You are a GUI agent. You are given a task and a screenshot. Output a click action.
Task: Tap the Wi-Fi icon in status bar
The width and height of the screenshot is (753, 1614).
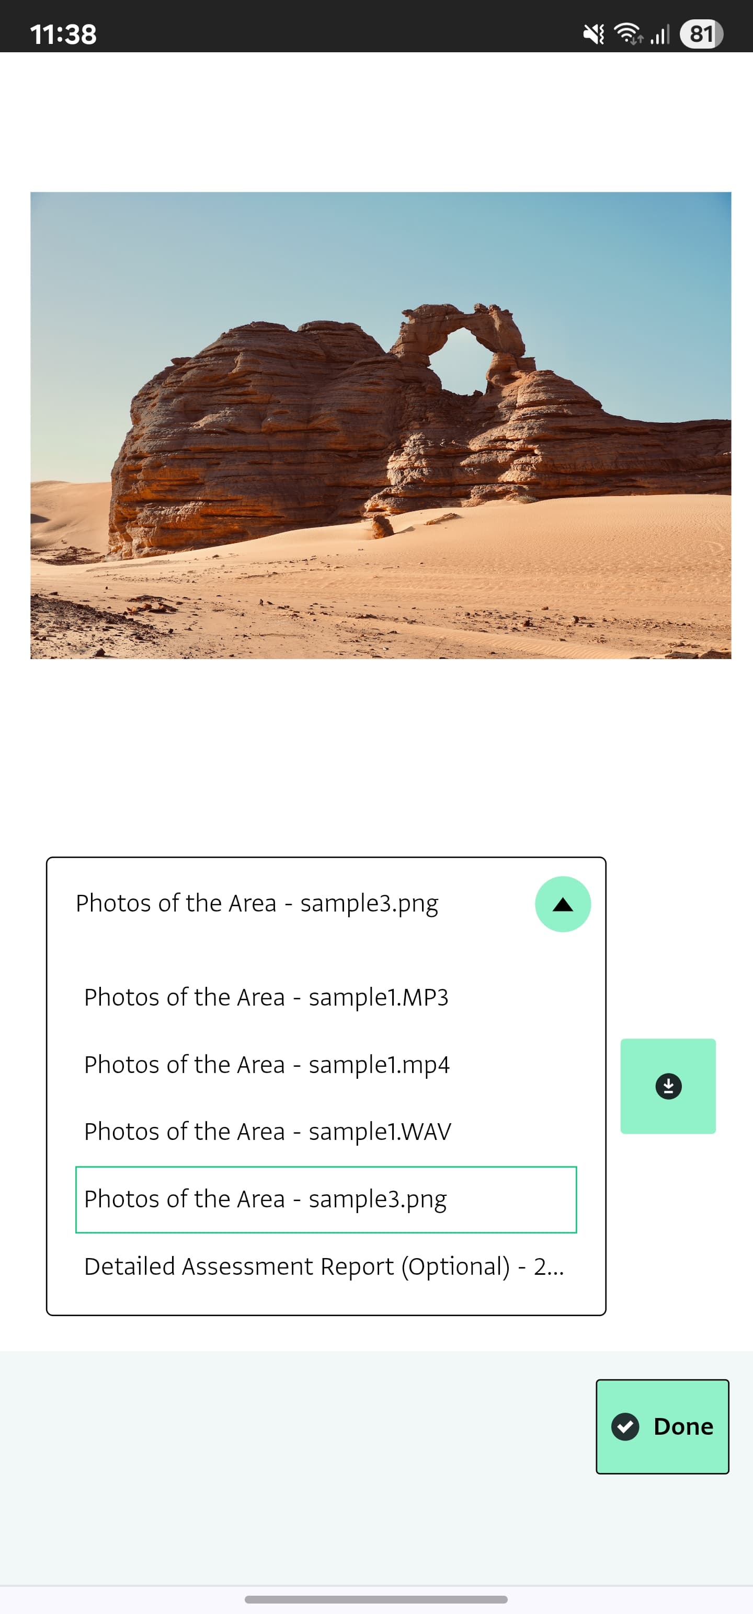628,33
